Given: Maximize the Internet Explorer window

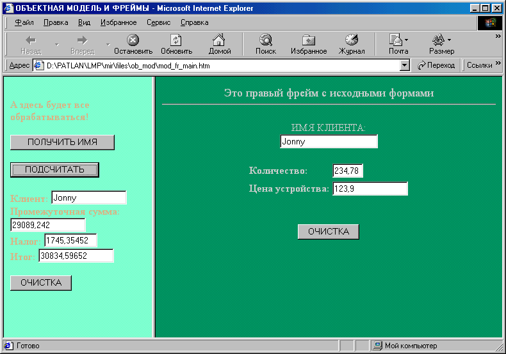Looking at the screenshot, I should (485, 8).
